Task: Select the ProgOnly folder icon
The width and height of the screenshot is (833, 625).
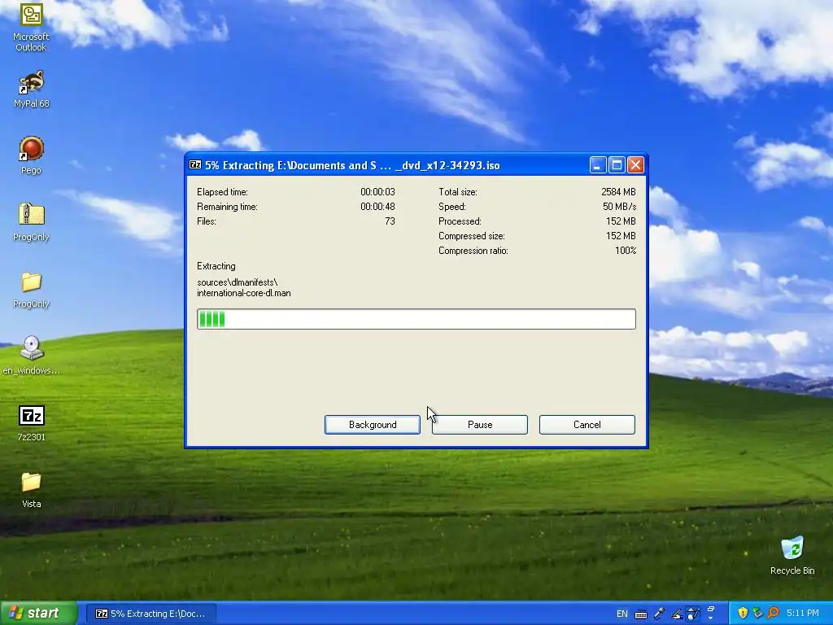Action: tap(31, 290)
